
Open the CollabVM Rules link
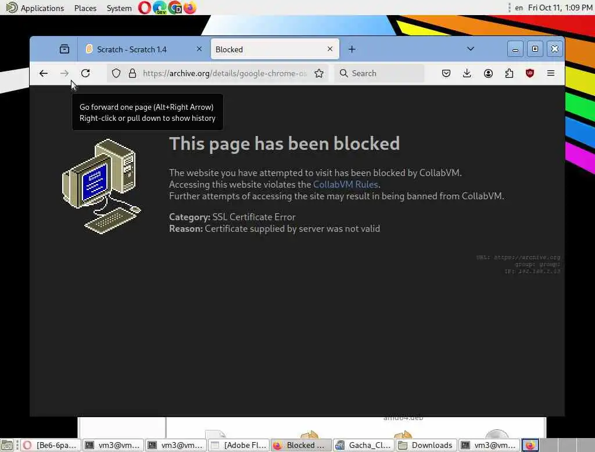click(x=345, y=184)
